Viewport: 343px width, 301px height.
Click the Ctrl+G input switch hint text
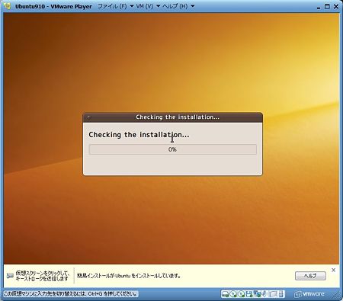tap(70, 294)
